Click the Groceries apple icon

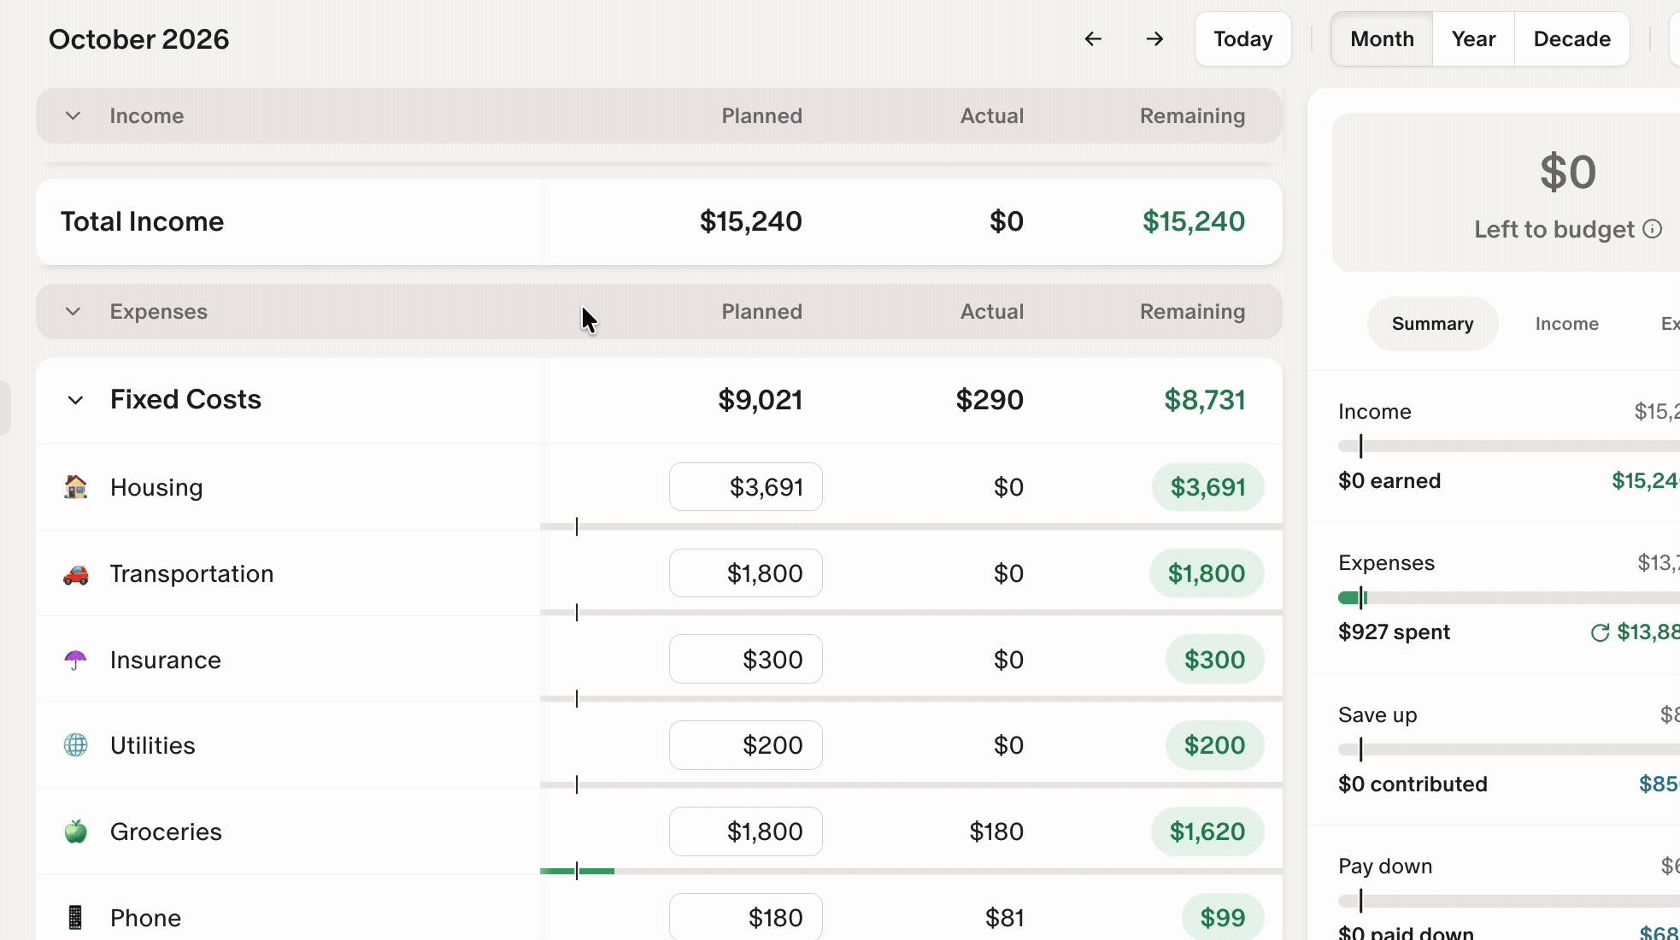76,831
